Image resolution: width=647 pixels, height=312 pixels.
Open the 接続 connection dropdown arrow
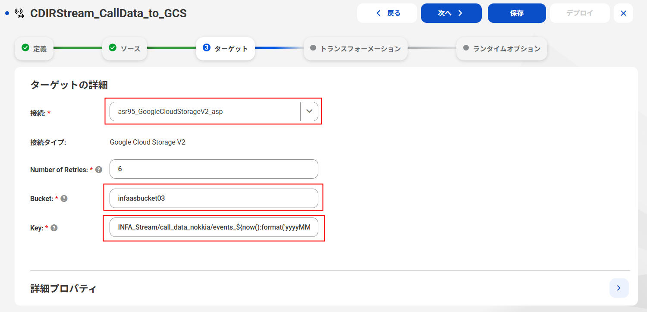pyautogui.click(x=309, y=111)
